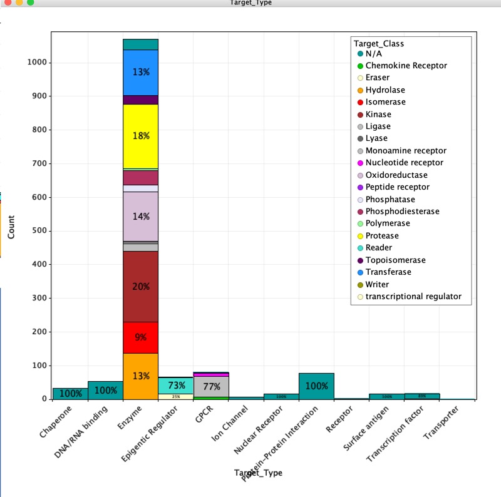Click the Oxidoreductase legend label
Screen dimensions: 501x497
click(396, 175)
